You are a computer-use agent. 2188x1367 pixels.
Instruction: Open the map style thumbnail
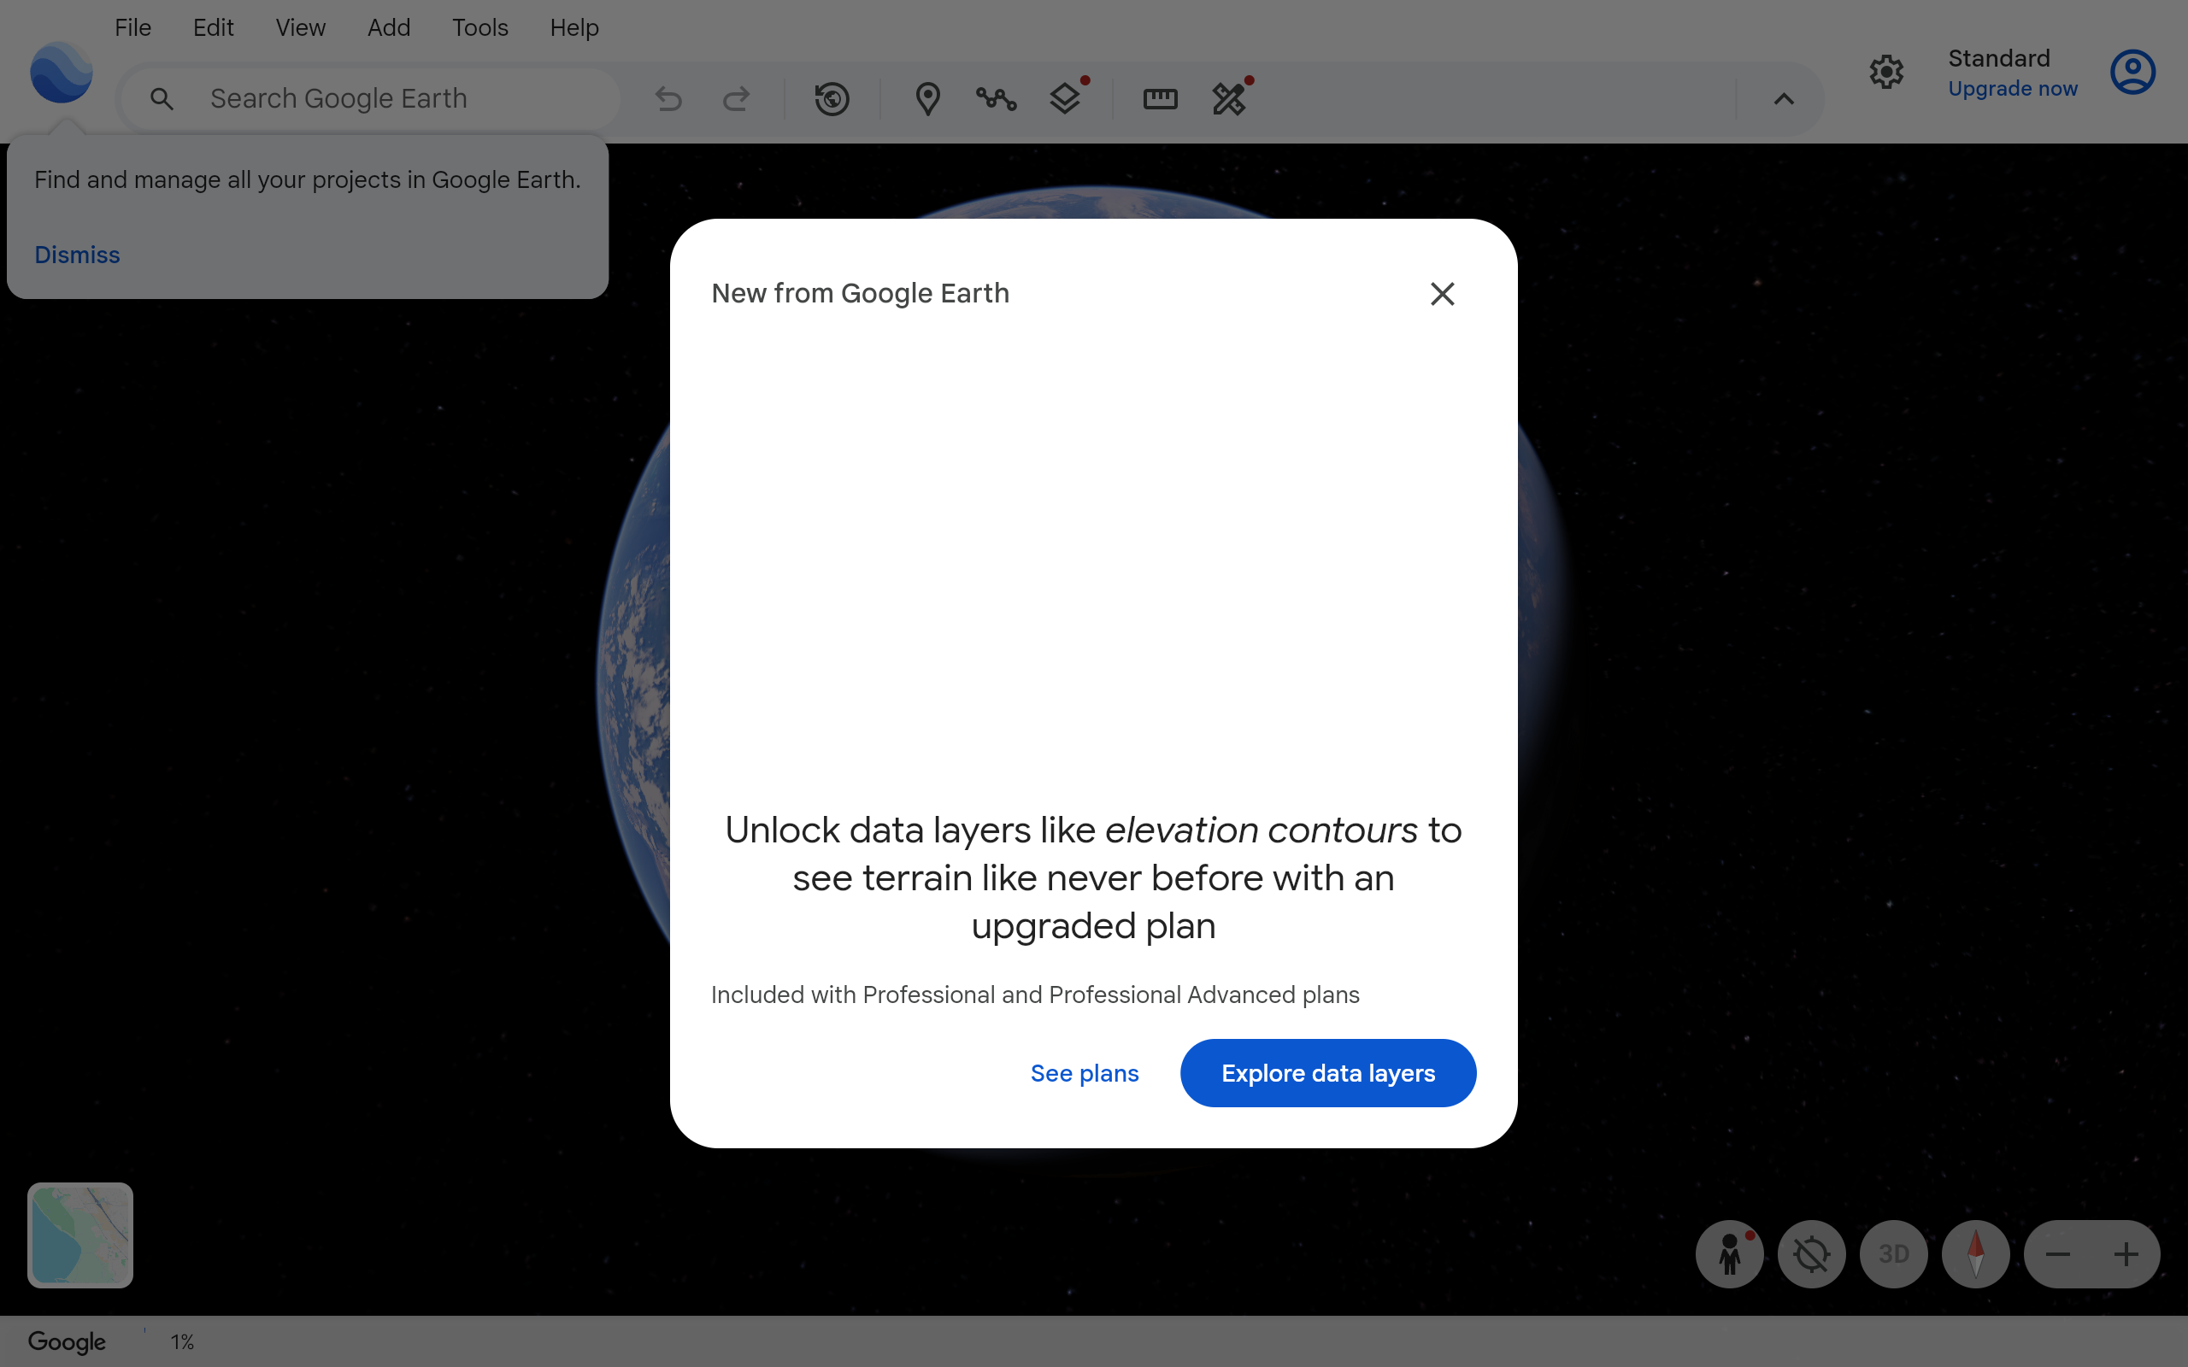click(x=80, y=1235)
